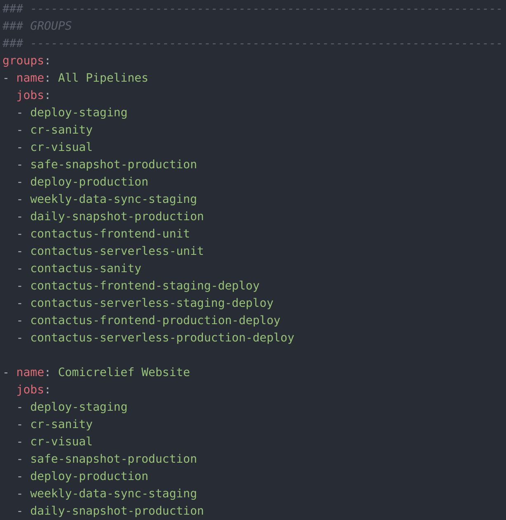The image size is (506, 520).
Task: Click the 'groups' key
Action: click(23, 61)
